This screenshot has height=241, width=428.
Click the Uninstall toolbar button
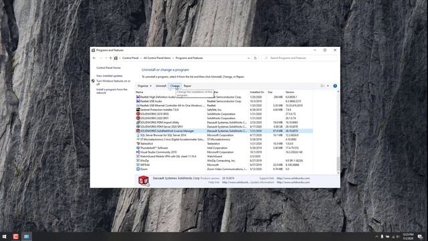coord(160,86)
